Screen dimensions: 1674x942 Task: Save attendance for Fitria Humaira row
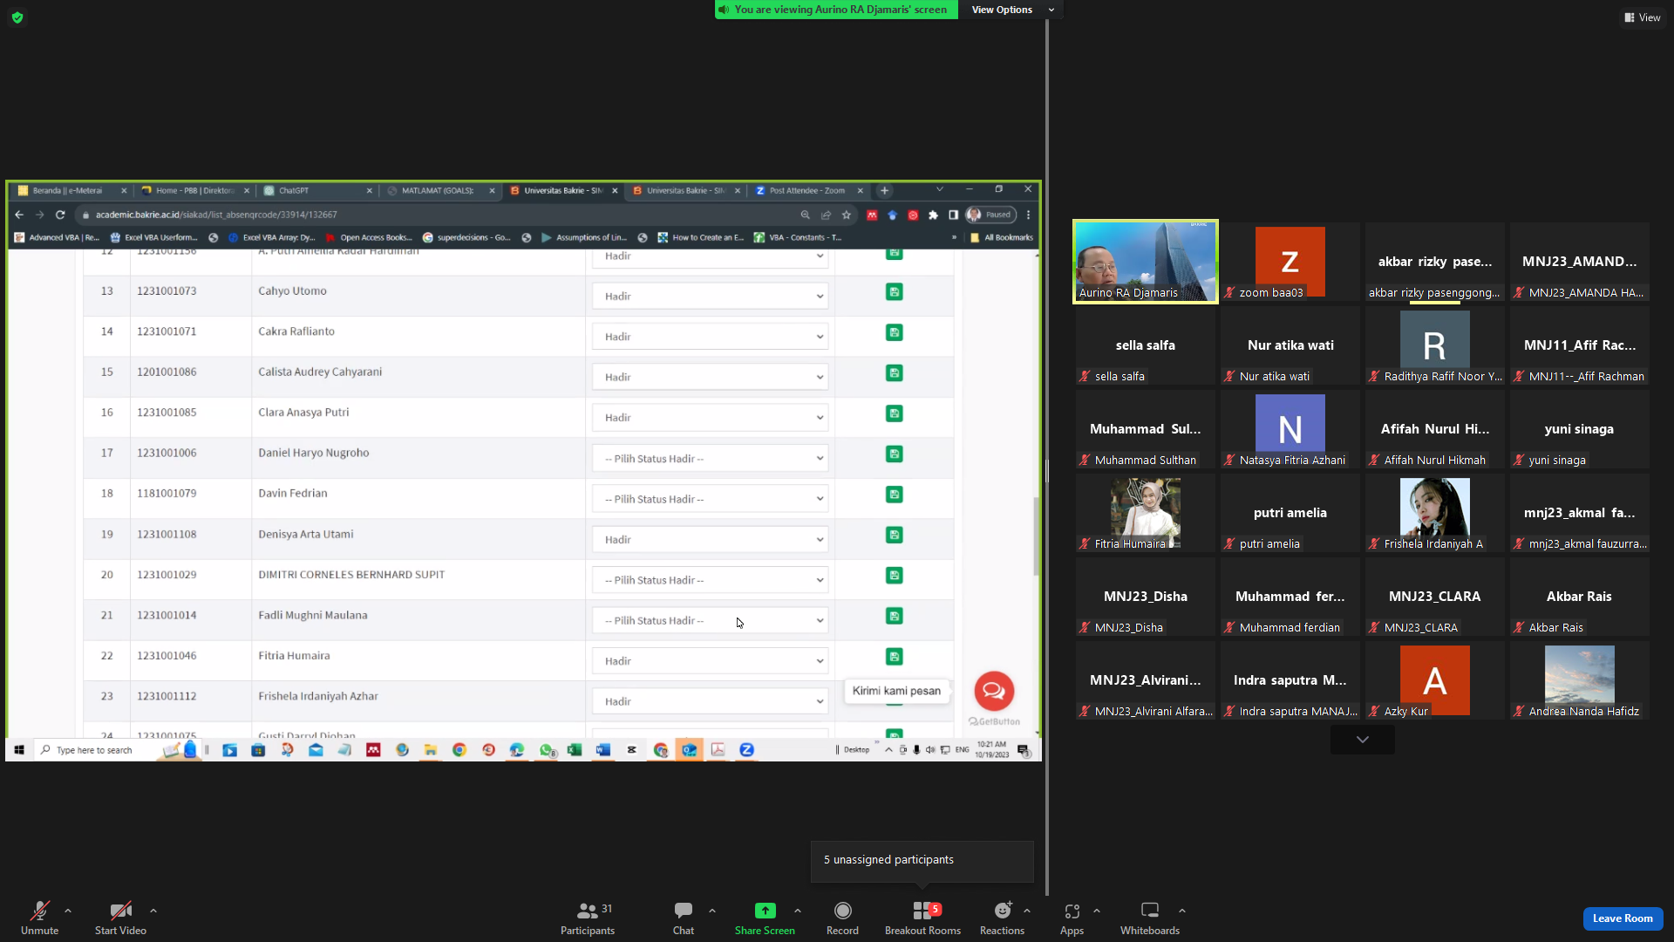pyautogui.click(x=894, y=657)
